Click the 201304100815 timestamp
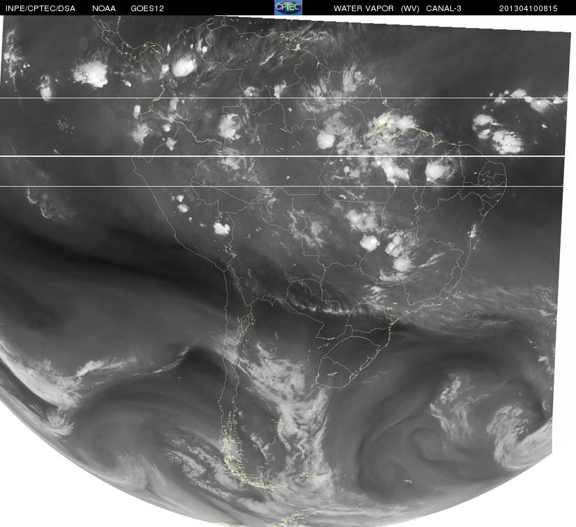 point(529,8)
